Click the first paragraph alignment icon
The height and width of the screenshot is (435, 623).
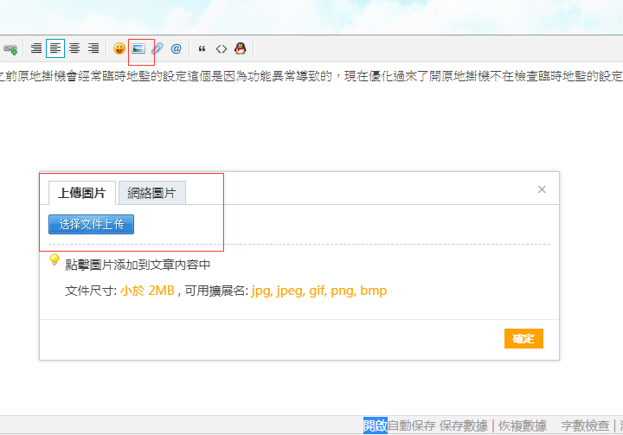pyautogui.click(x=36, y=49)
